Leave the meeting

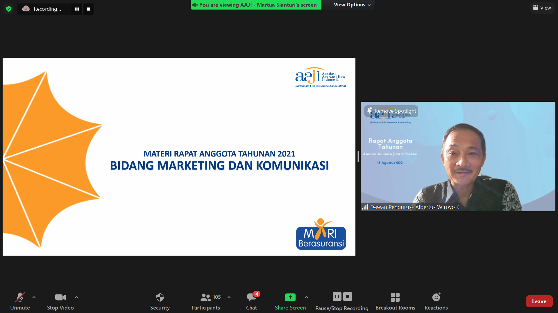click(539, 301)
